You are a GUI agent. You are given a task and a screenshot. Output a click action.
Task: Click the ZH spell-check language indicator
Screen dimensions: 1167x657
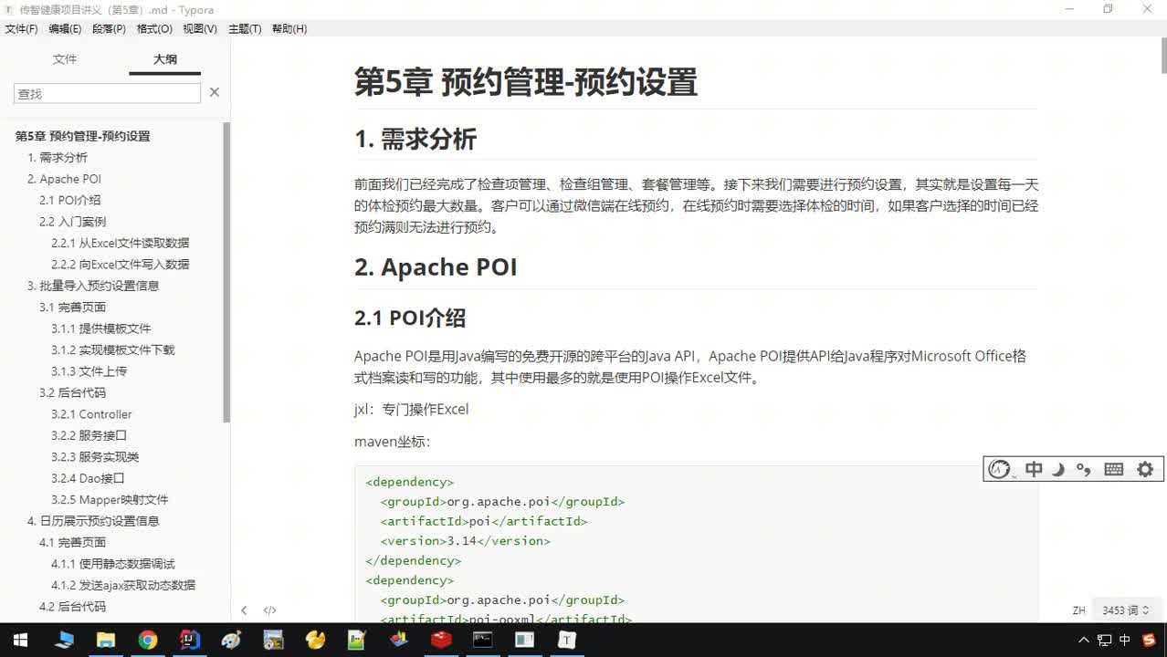click(1078, 610)
